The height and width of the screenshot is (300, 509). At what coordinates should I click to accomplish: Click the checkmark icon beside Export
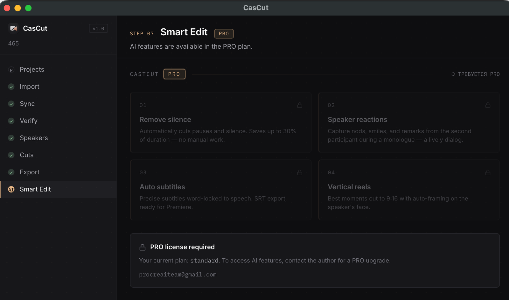point(11,172)
